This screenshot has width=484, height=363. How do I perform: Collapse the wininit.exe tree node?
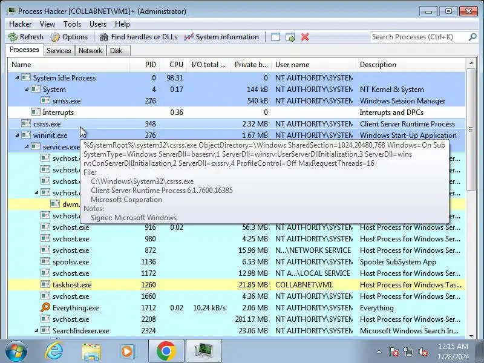click(x=17, y=135)
